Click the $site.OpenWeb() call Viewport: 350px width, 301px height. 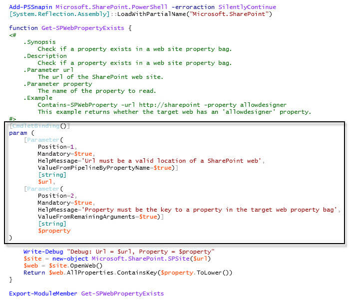coord(76,266)
